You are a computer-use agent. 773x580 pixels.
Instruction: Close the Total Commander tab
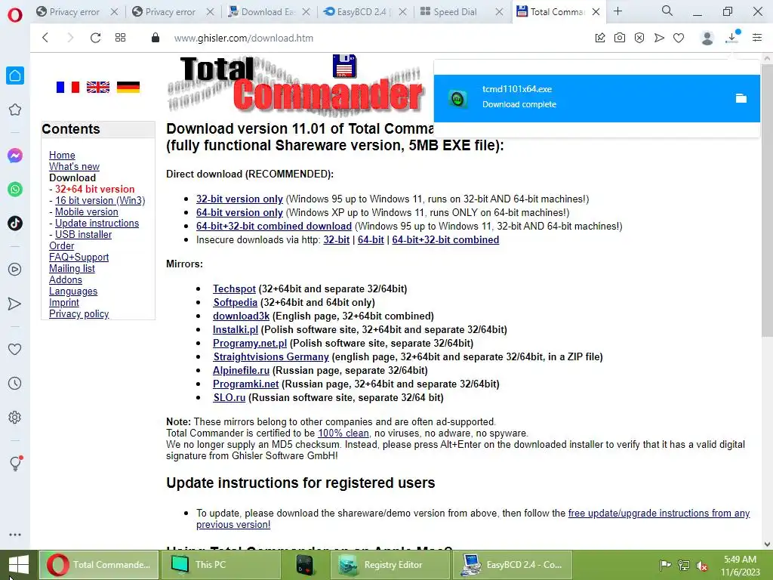[x=596, y=12]
